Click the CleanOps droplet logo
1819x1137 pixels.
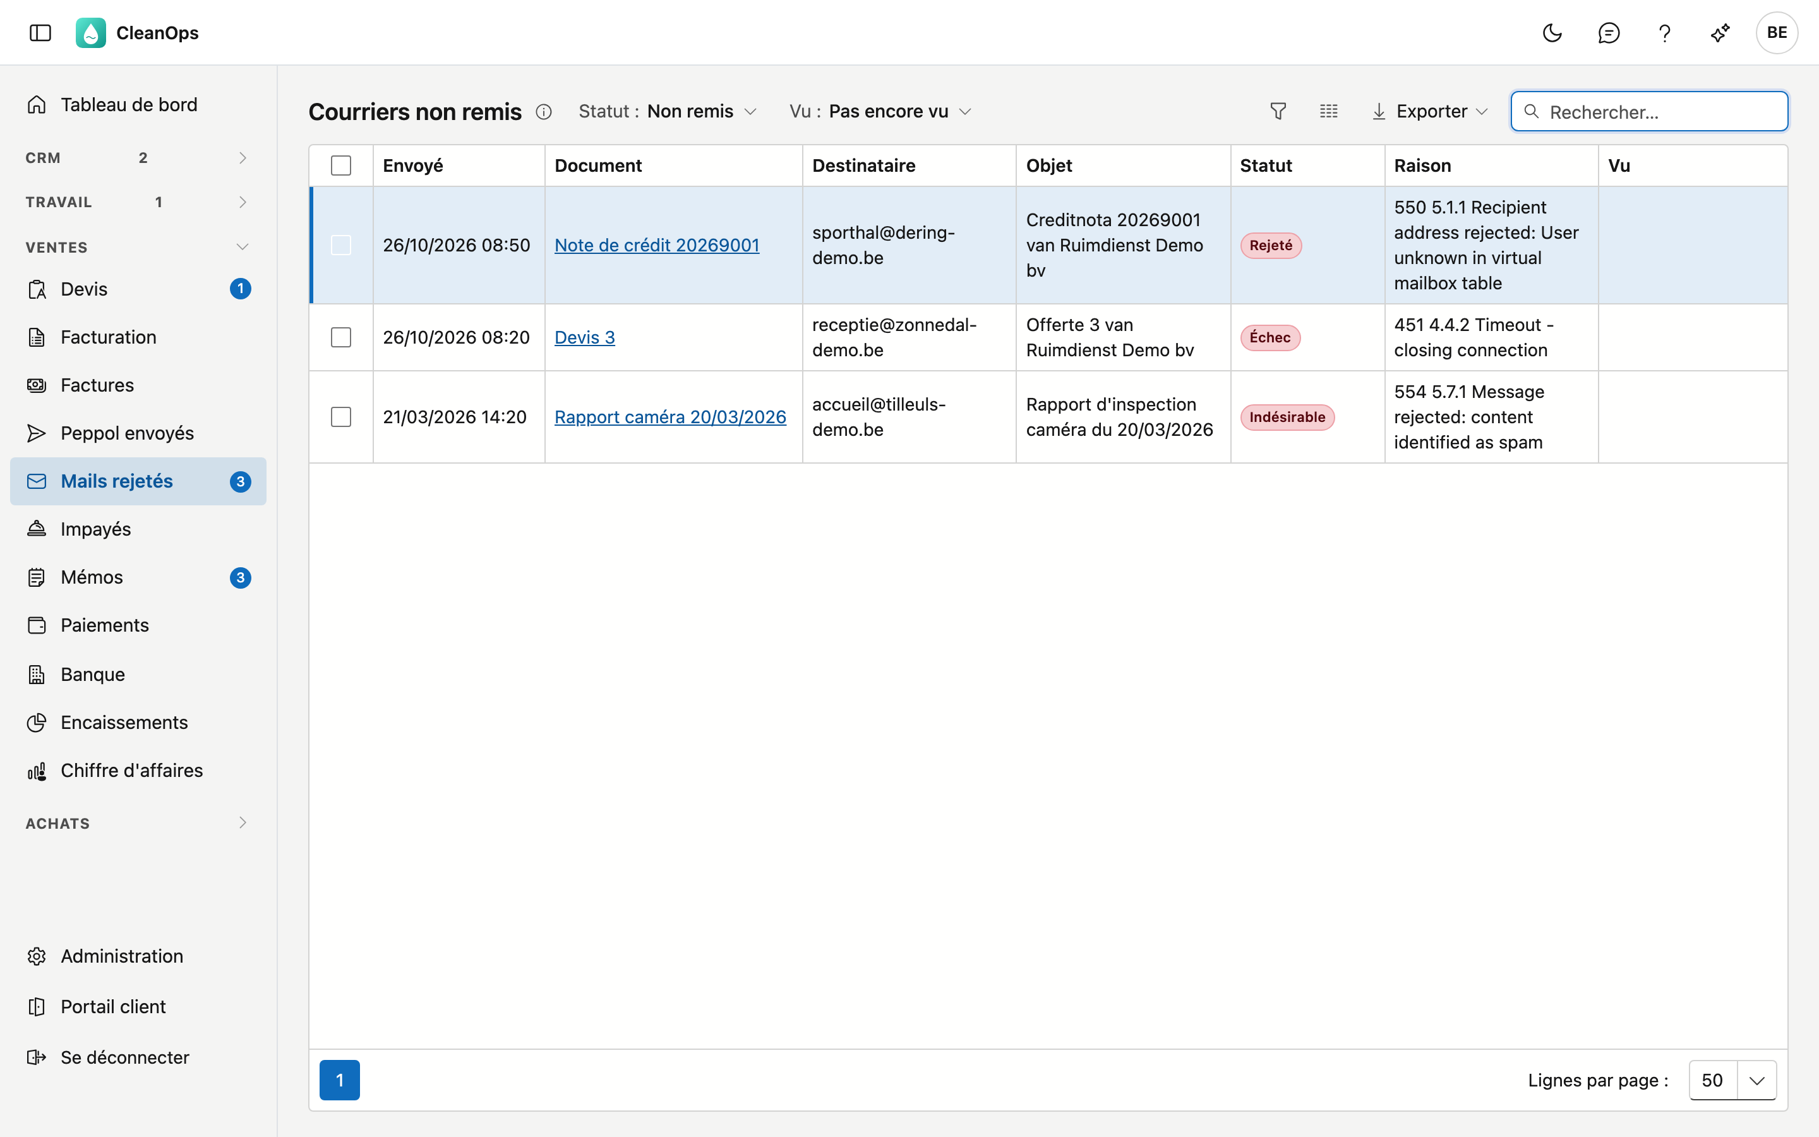(91, 33)
